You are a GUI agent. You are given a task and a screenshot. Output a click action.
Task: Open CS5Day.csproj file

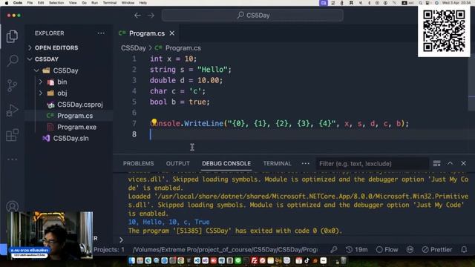pyautogui.click(x=79, y=105)
